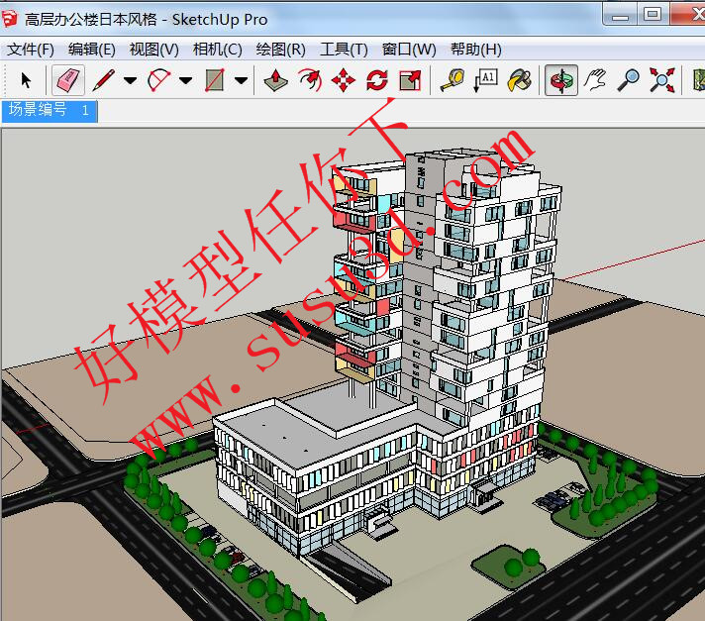Select the Rotate tool

tap(377, 80)
